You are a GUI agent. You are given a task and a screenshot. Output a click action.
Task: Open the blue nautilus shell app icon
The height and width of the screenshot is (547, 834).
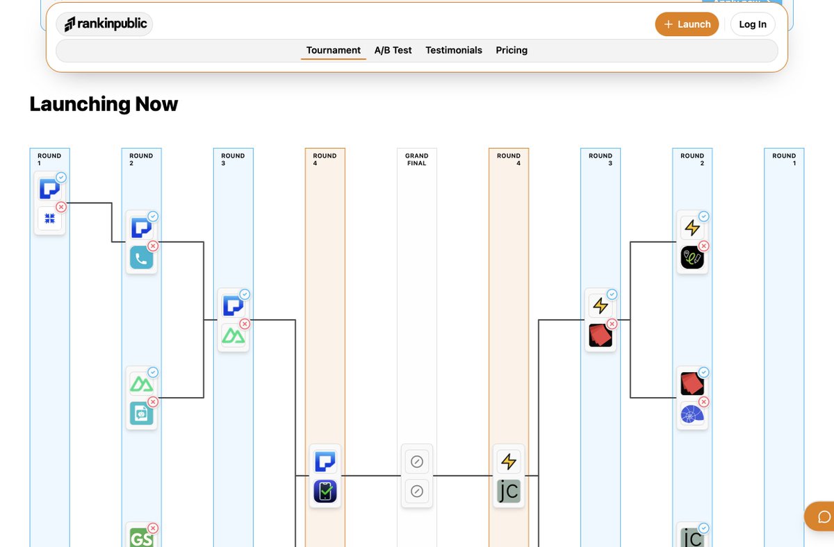tap(692, 414)
